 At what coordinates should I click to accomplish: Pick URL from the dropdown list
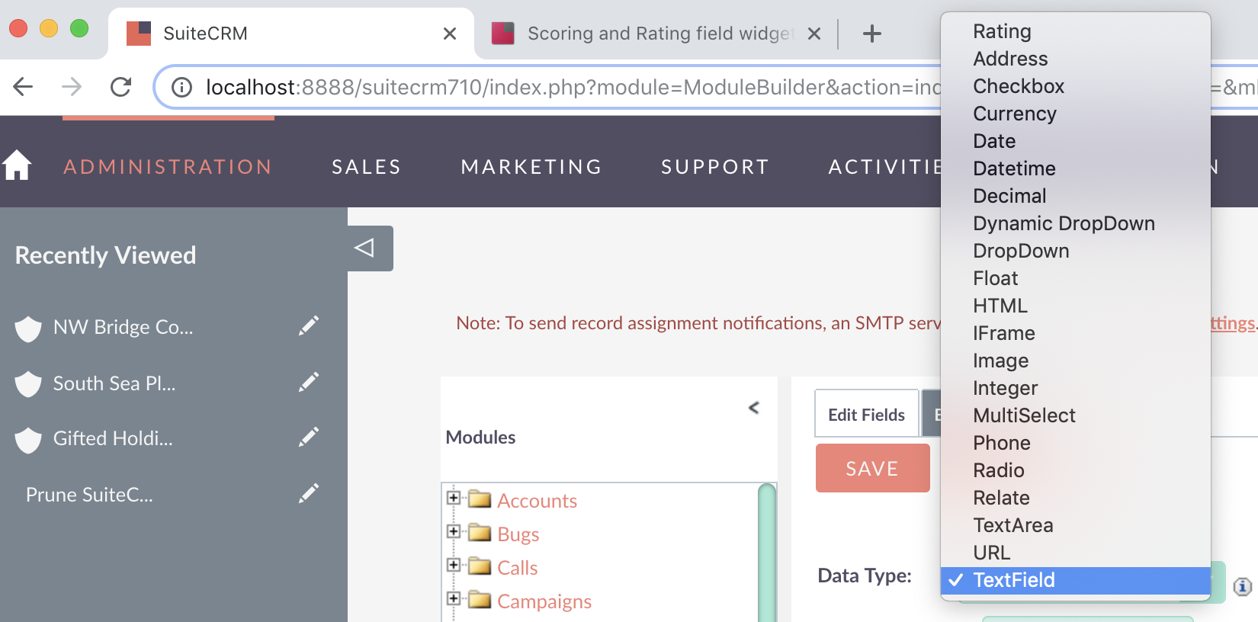coord(1076,553)
